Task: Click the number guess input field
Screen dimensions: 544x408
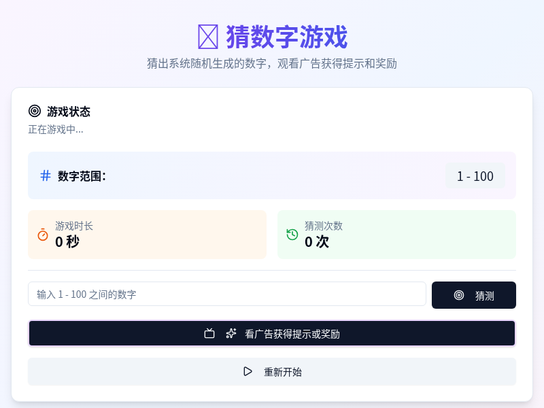Action: tap(227, 294)
